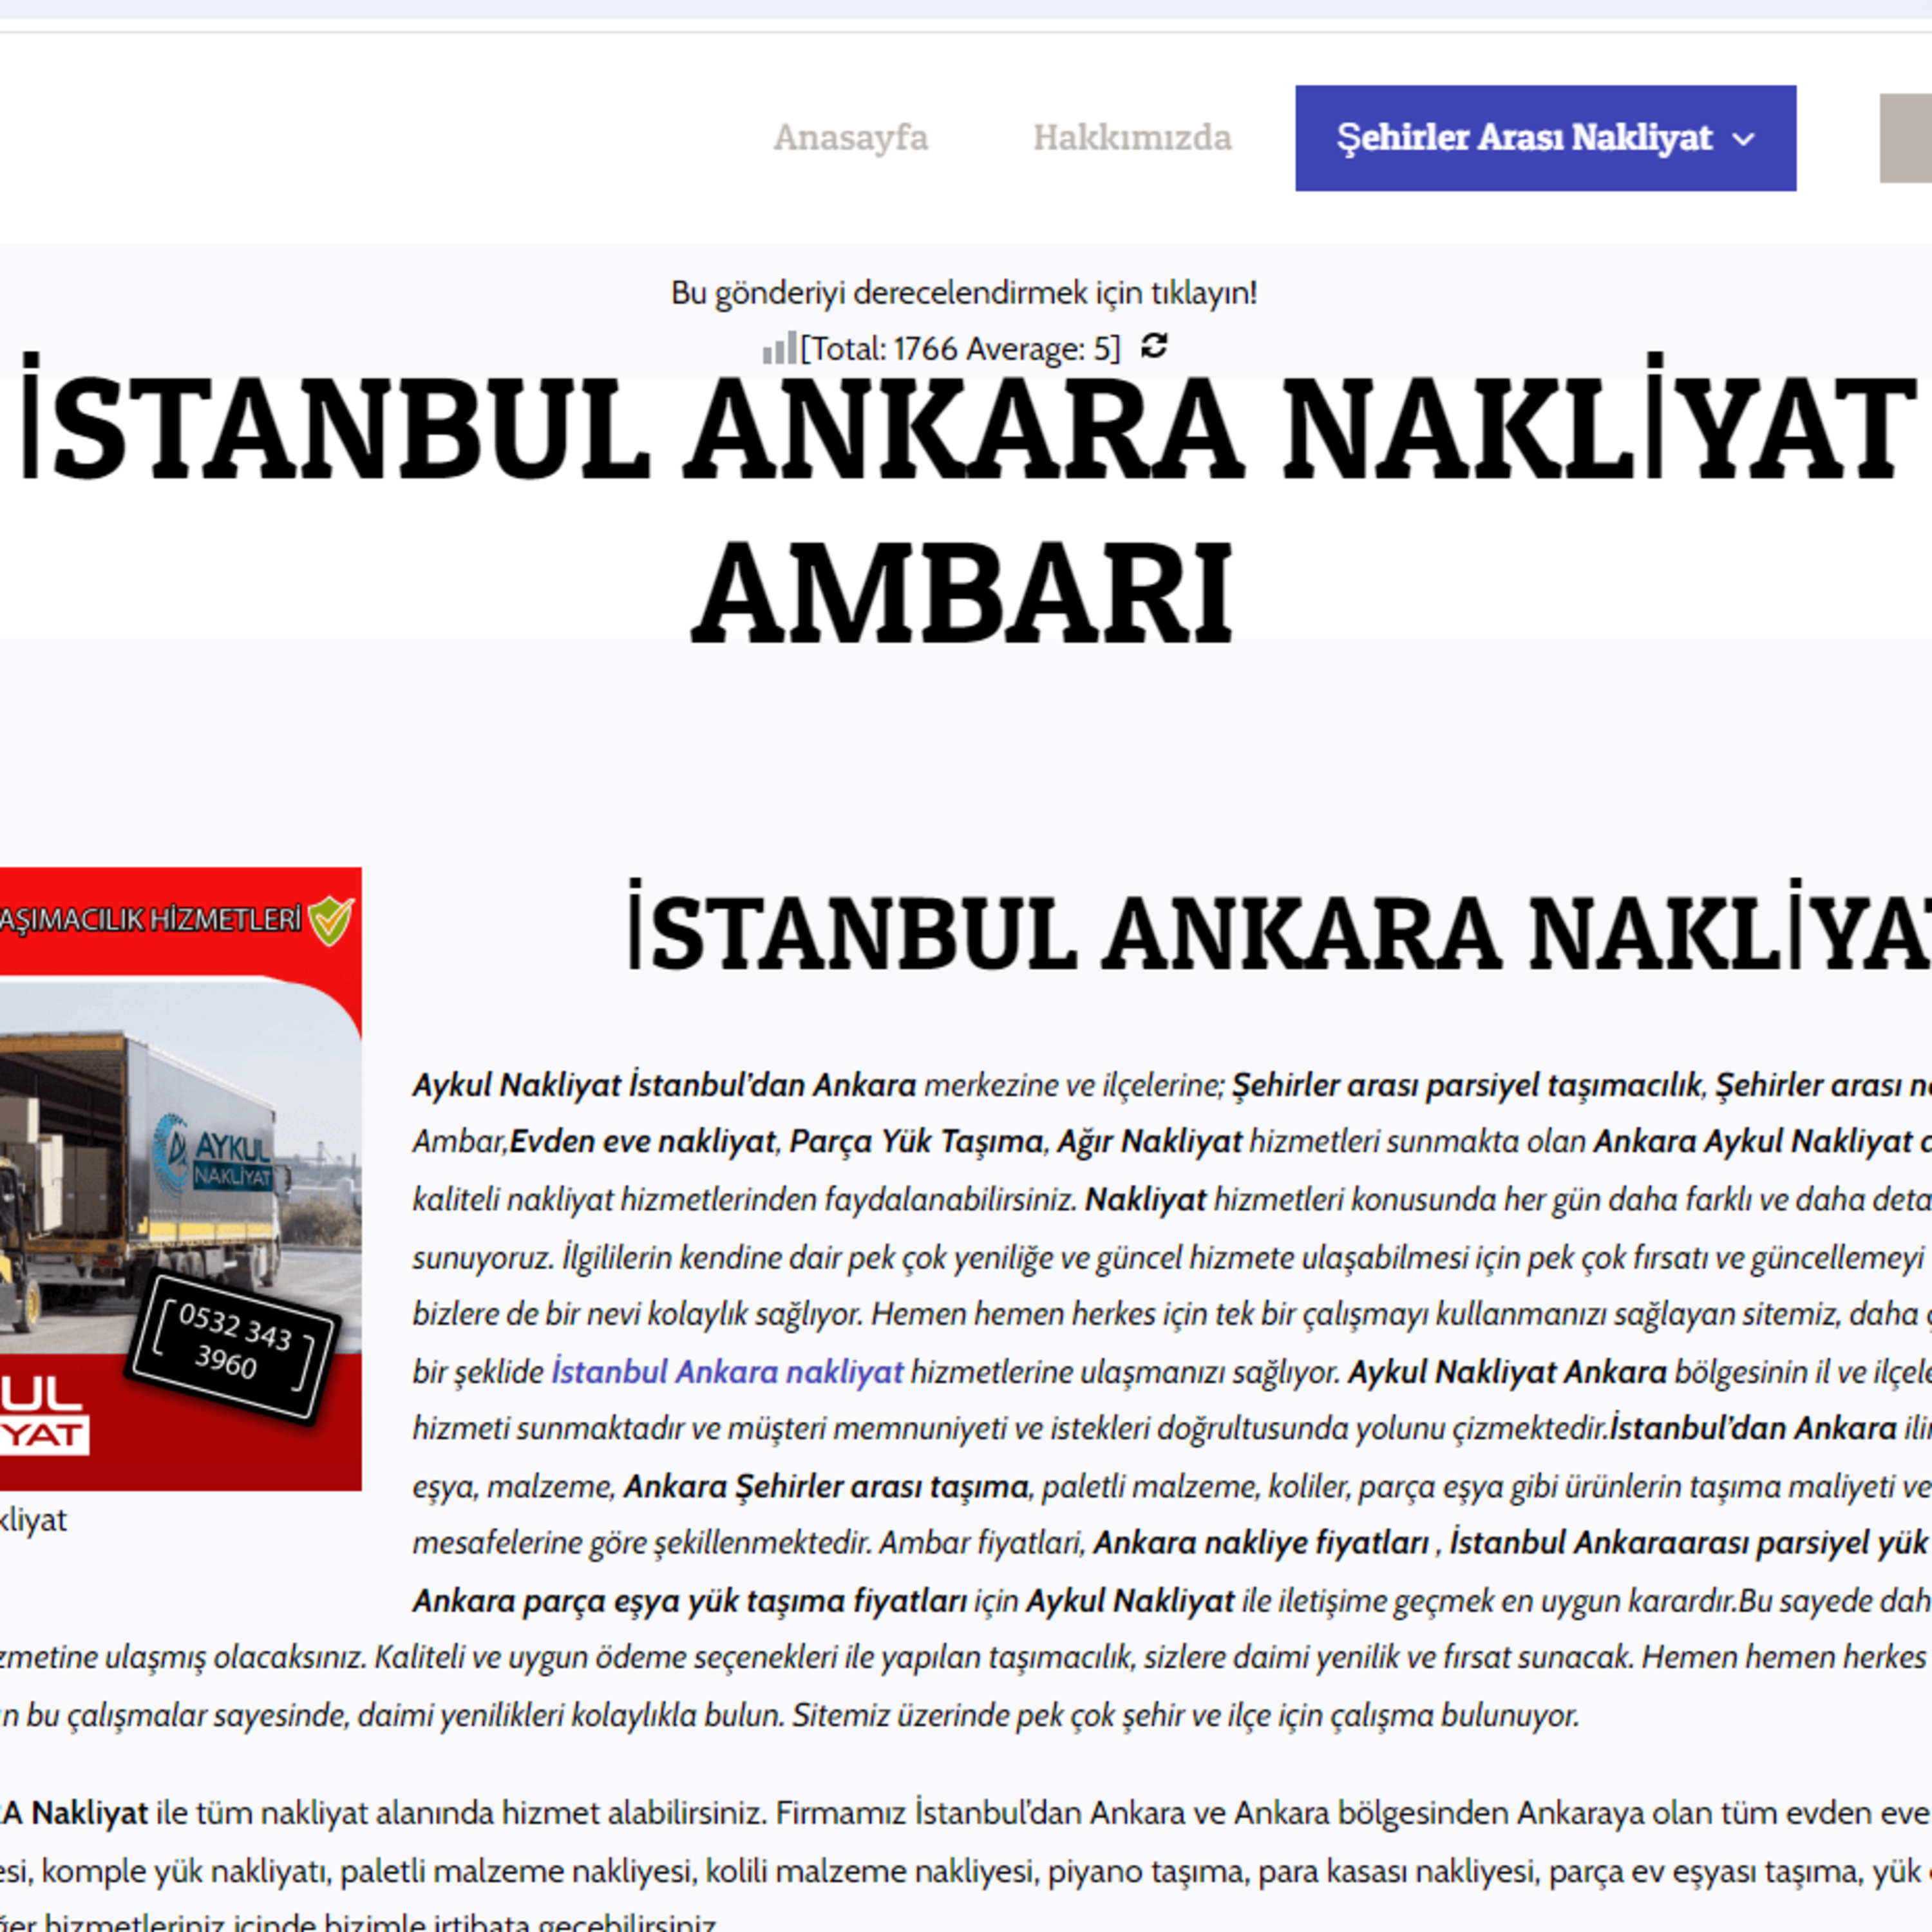Open the Hakkımızda menu link

pyautogui.click(x=1132, y=137)
